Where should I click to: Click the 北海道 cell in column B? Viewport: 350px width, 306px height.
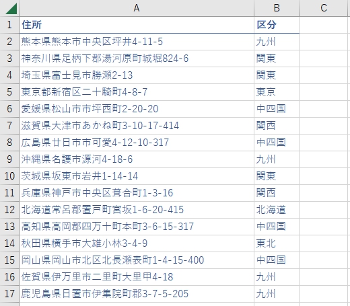click(277, 210)
